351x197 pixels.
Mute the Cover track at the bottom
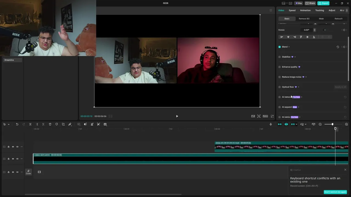[17, 172]
